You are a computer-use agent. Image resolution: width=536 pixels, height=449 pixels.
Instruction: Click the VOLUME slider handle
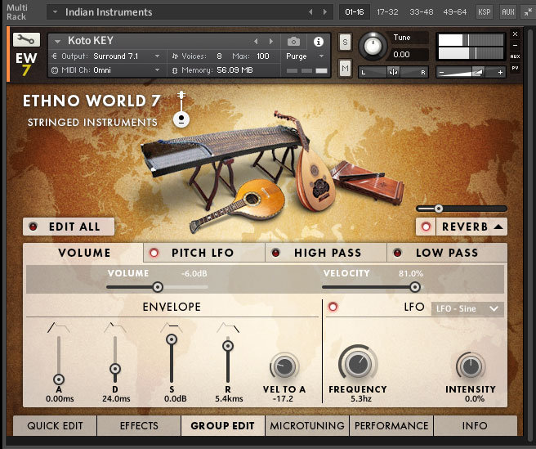pyautogui.click(x=158, y=287)
